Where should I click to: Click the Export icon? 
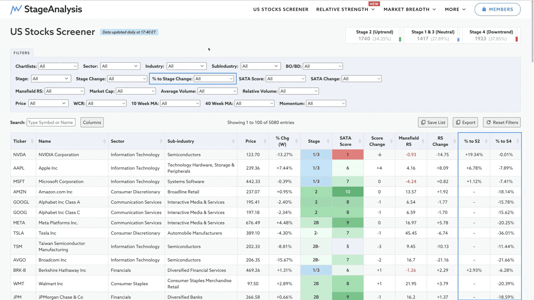(x=458, y=122)
